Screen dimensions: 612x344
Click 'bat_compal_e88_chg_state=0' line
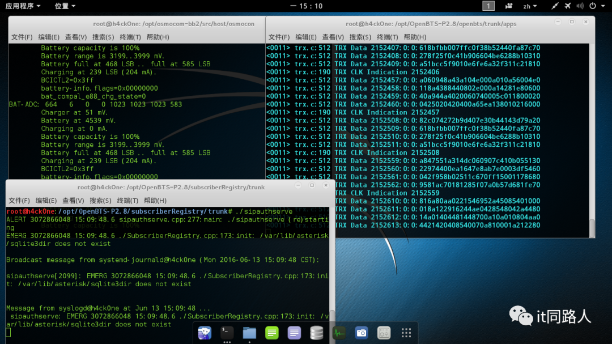point(93,96)
